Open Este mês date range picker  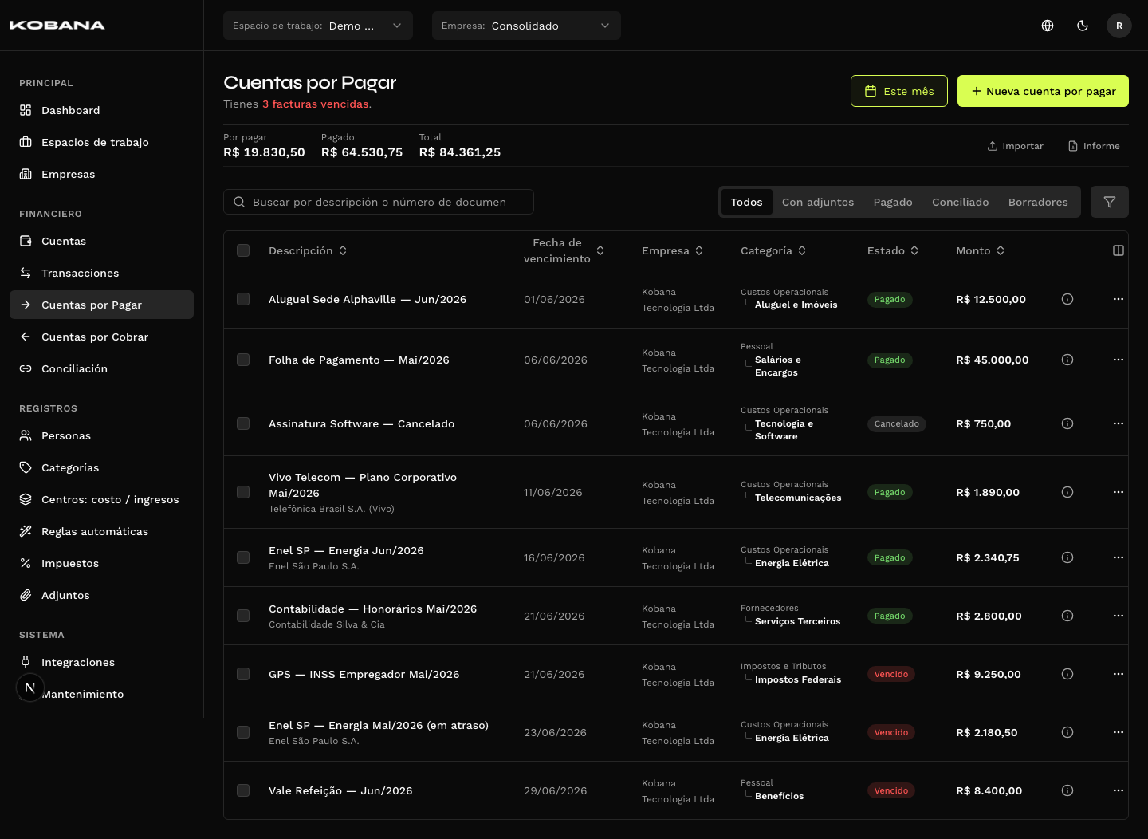pyautogui.click(x=899, y=91)
